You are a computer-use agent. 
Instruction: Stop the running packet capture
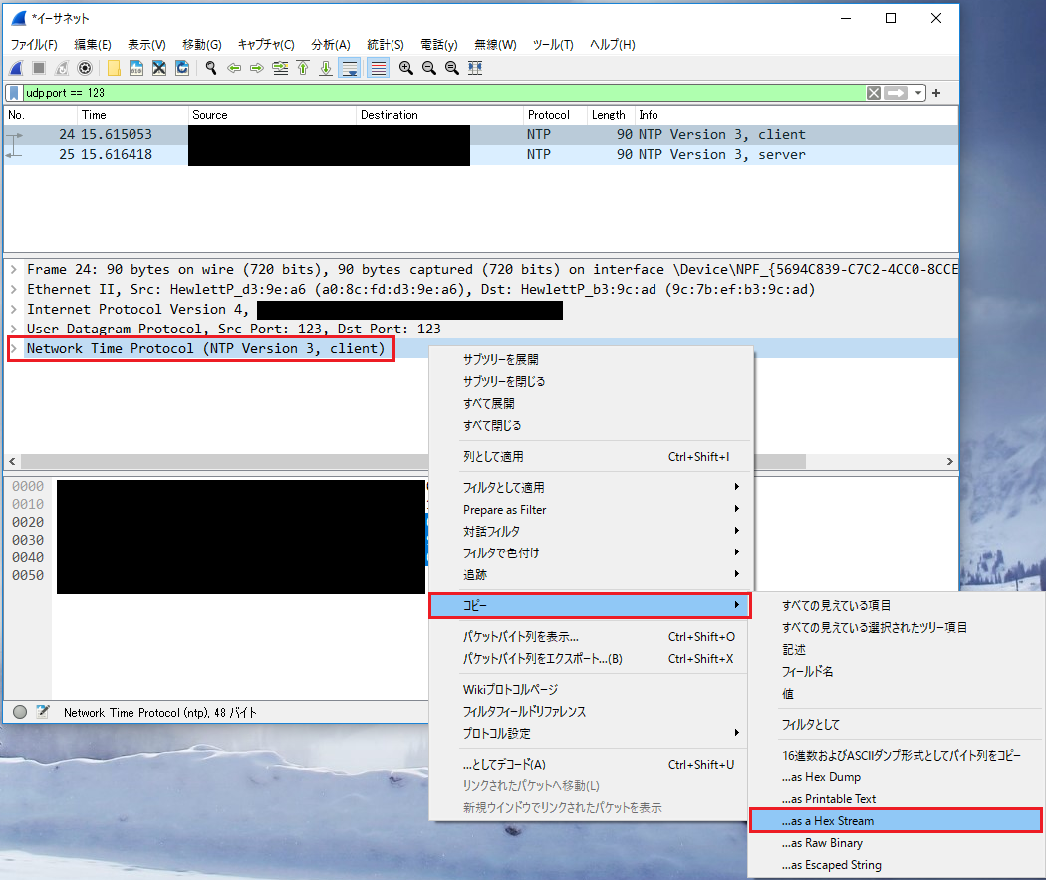click(39, 68)
